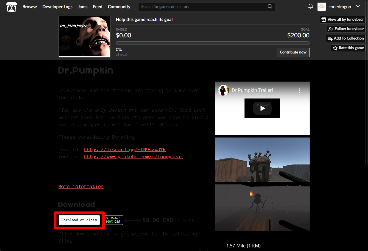Click the Download or claim button

[79, 220]
